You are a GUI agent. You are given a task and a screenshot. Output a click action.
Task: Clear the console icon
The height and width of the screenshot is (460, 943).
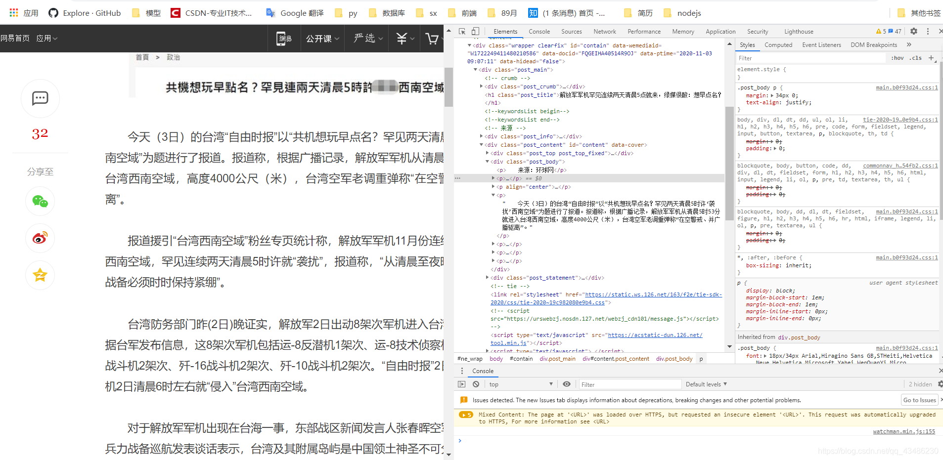[x=476, y=384]
